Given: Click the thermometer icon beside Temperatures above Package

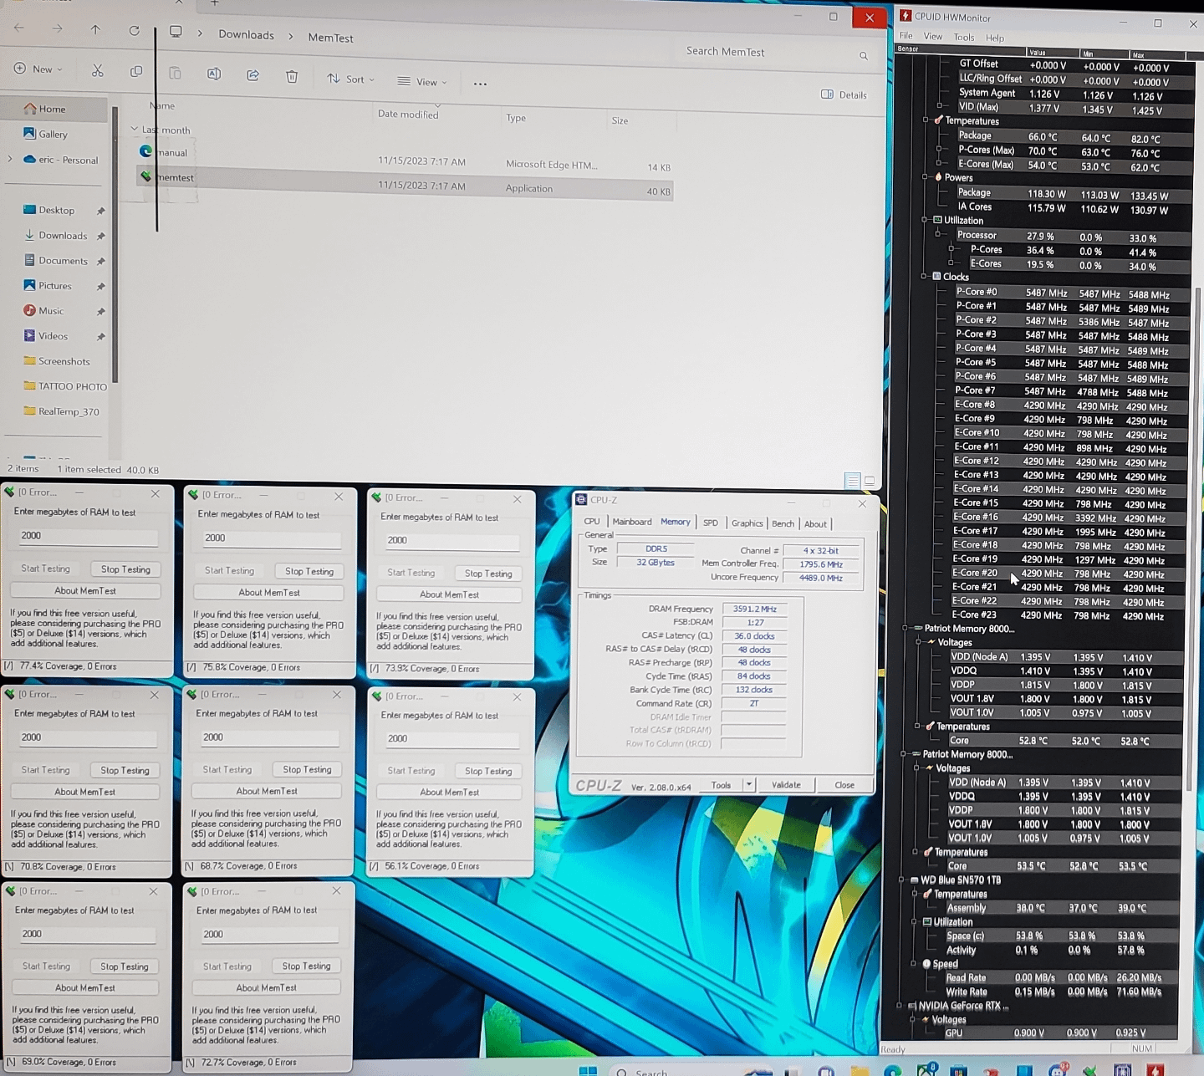Looking at the screenshot, I should tap(938, 120).
